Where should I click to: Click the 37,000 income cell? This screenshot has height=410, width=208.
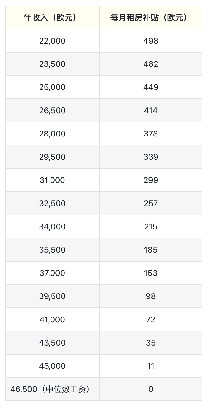(52, 273)
